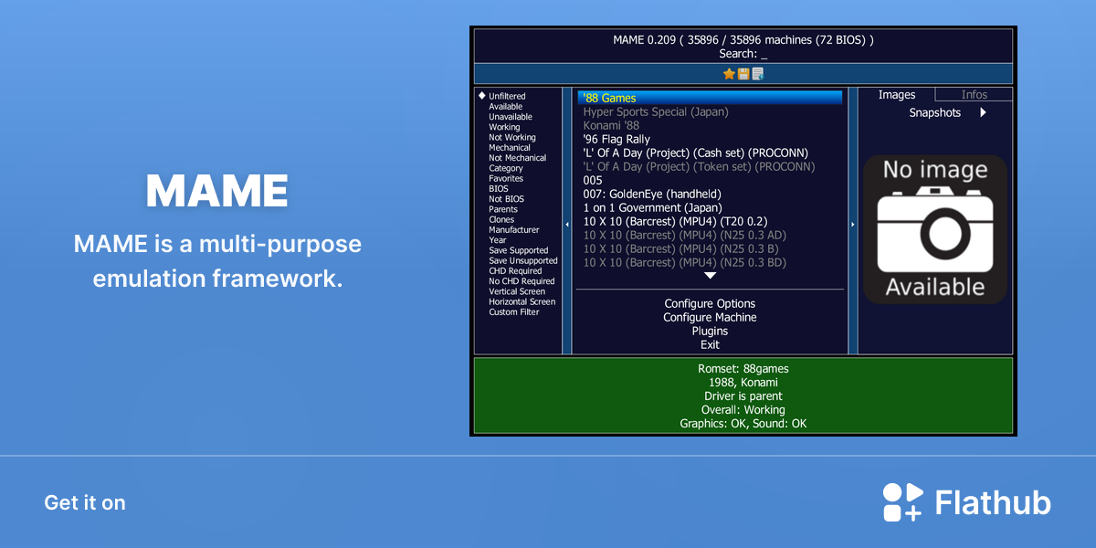Select the Not Working filter

pyautogui.click(x=512, y=137)
